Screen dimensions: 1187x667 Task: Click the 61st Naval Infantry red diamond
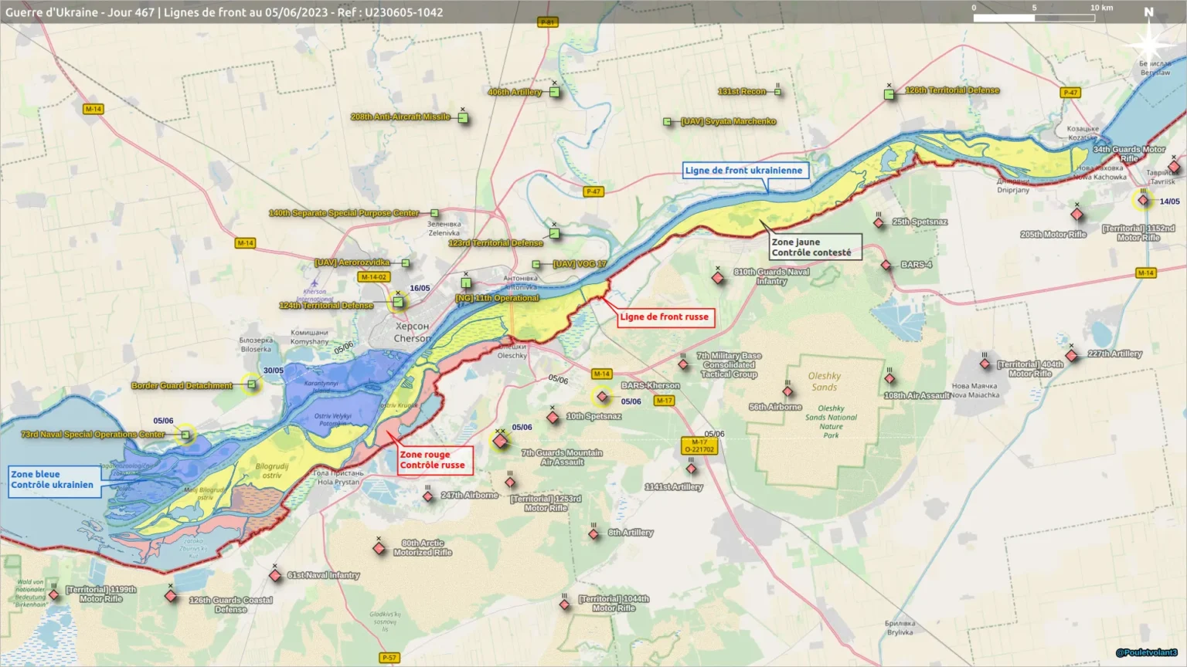pyautogui.click(x=275, y=575)
